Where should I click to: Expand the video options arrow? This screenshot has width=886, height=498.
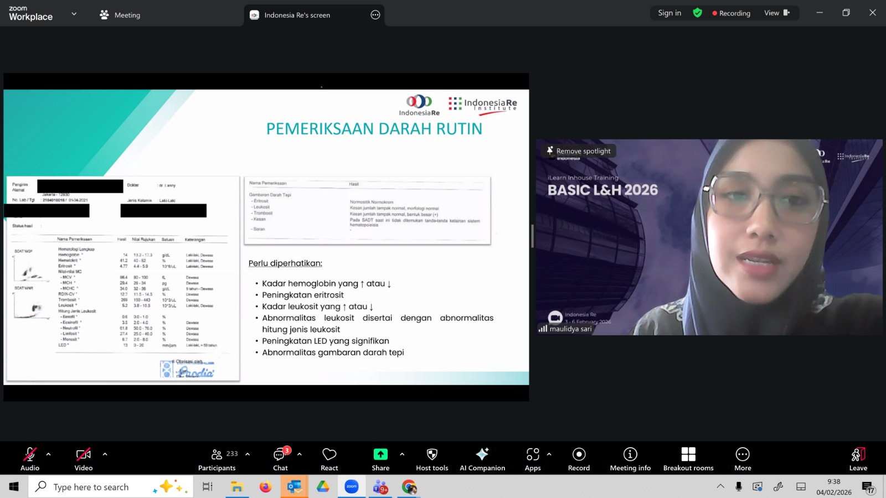[x=105, y=454]
